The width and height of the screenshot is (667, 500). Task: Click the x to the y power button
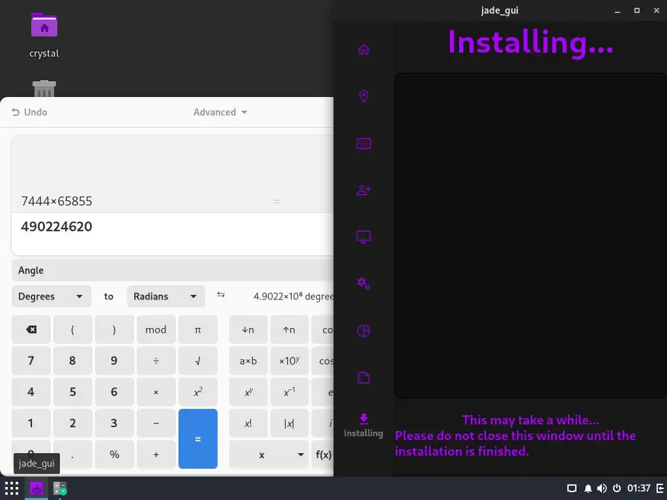click(x=248, y=392)
